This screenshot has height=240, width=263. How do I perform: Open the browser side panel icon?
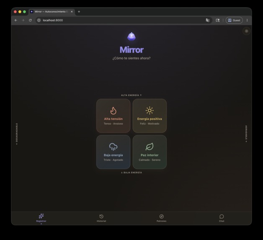(217, 20)
